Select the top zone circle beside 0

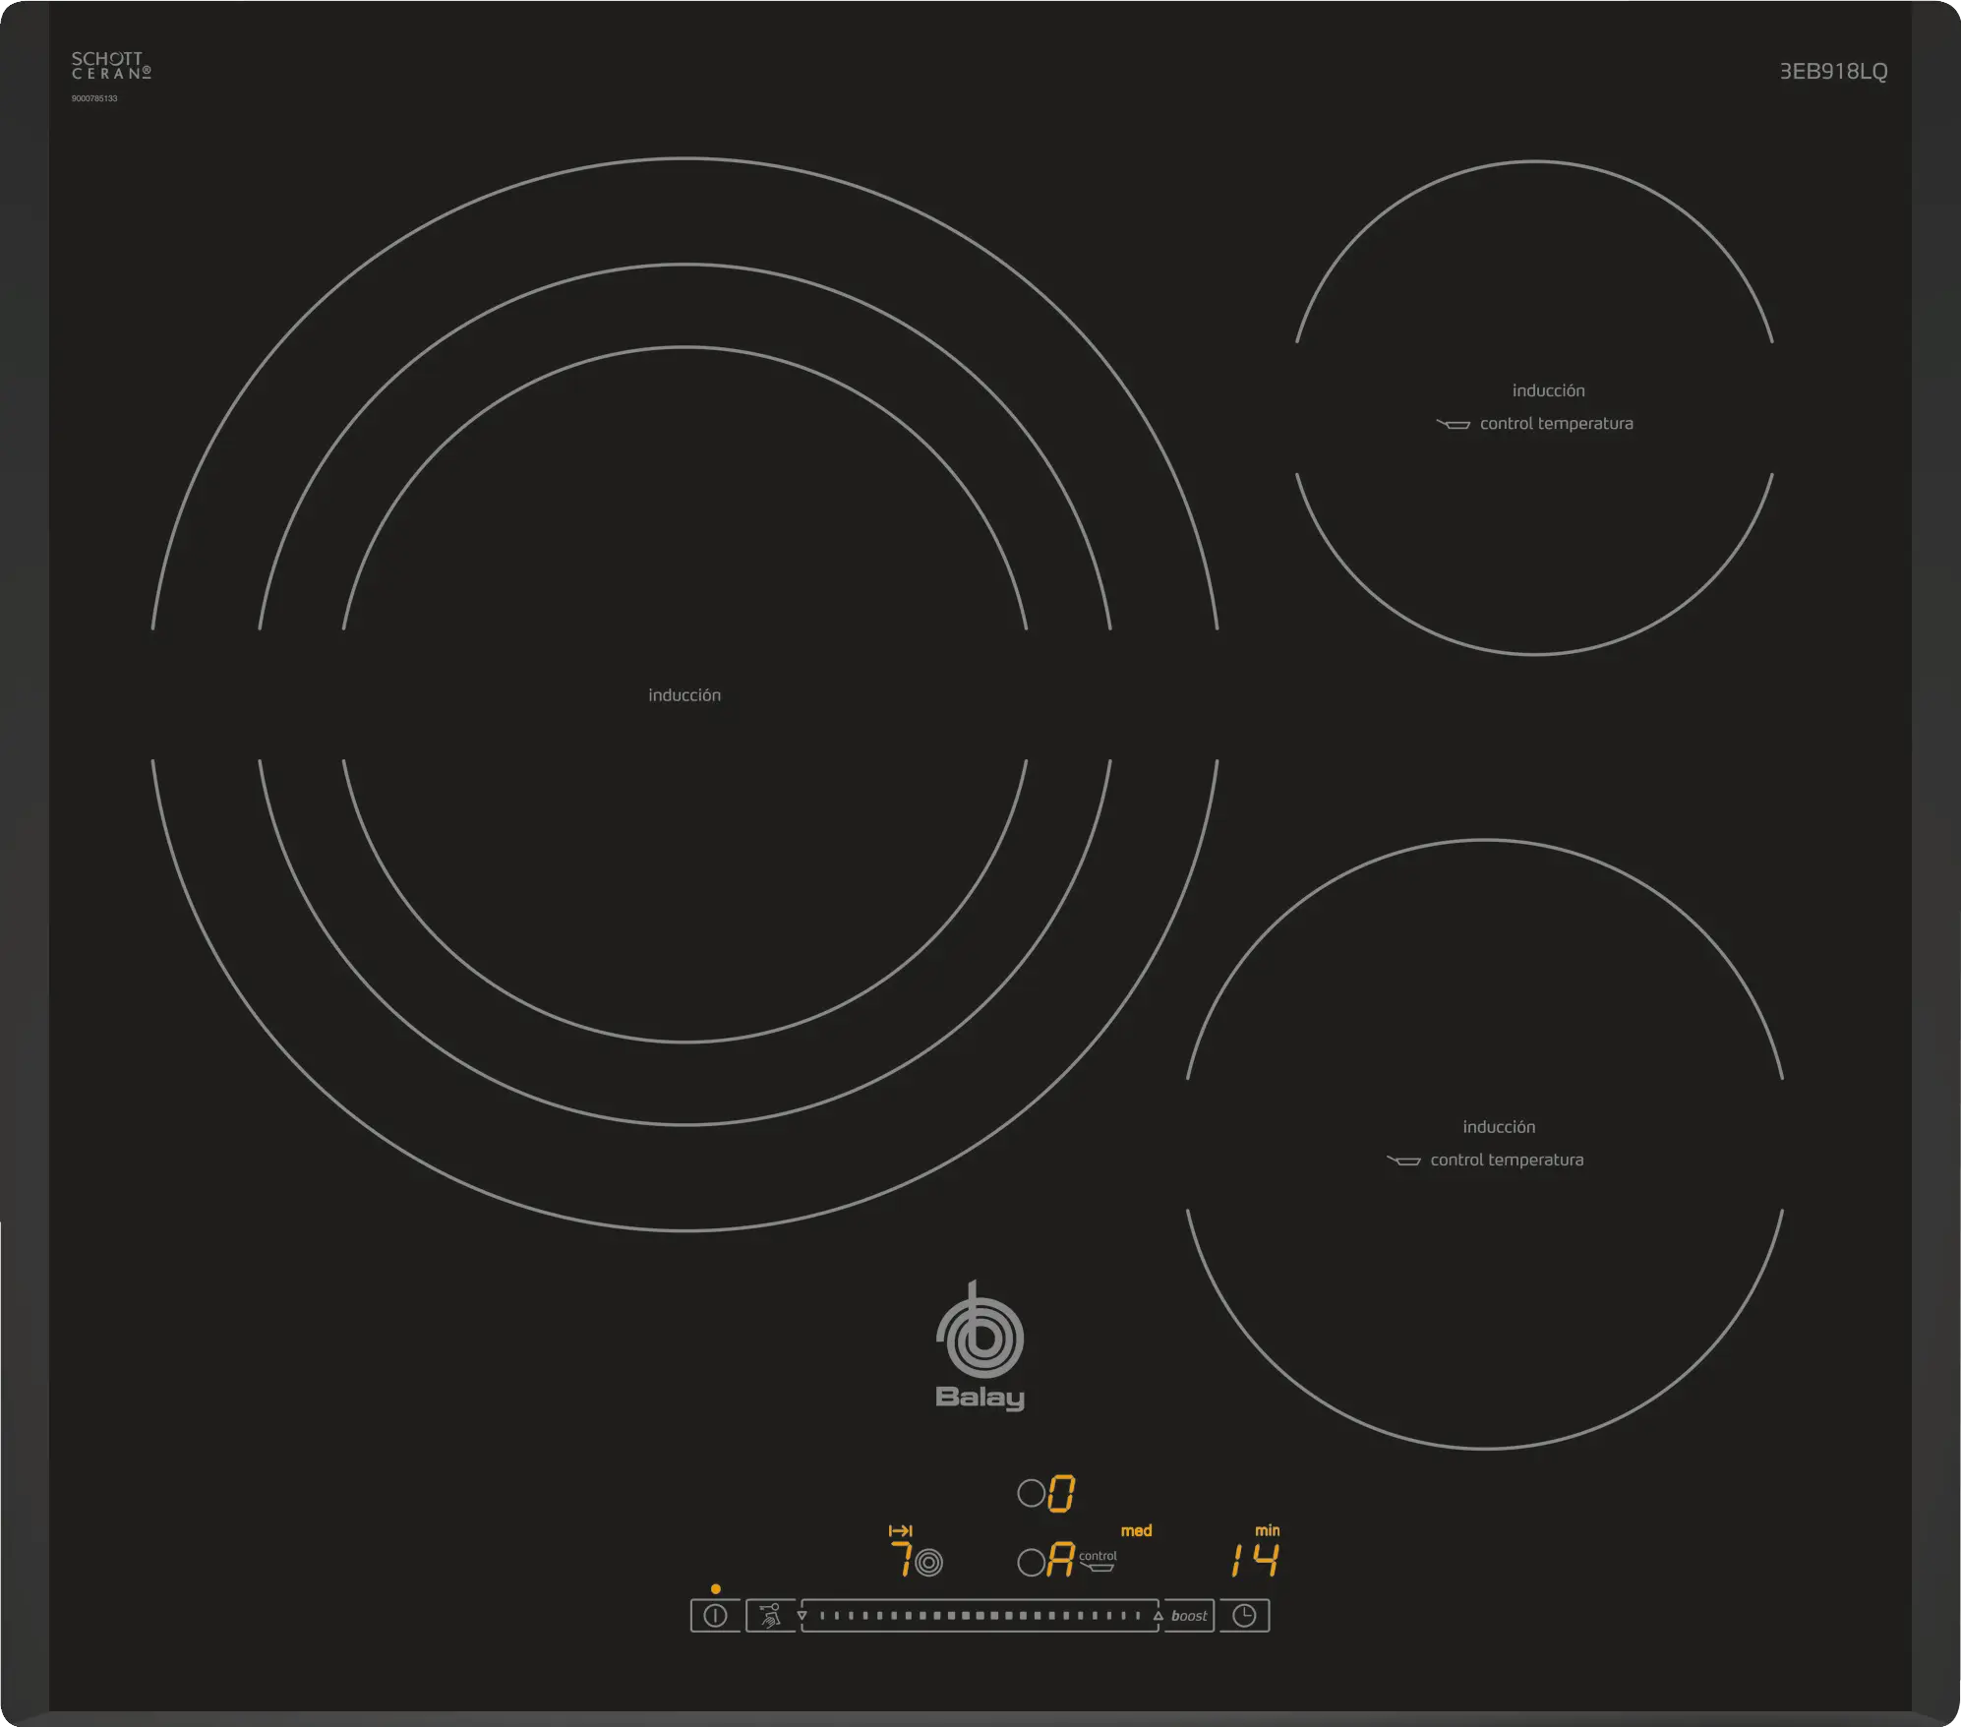(x=1031, y=1494)
